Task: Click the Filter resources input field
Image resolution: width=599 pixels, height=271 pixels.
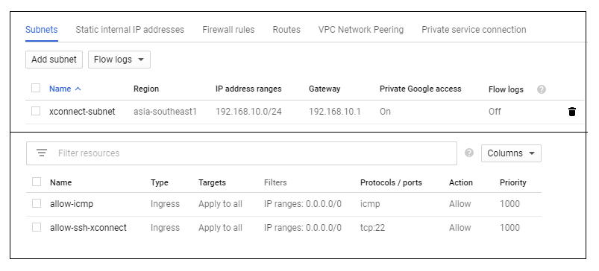Action: pyautogui.click(x=242, y=153)
